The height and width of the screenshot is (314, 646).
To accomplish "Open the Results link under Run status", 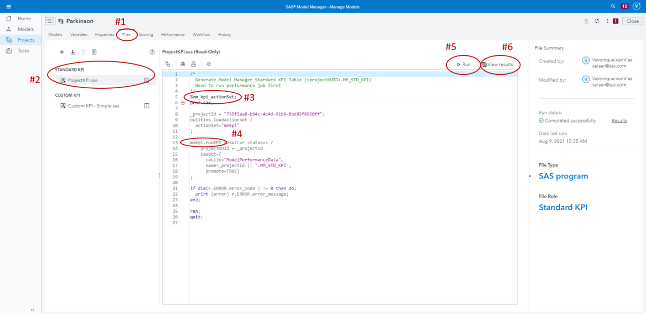I will tap(619, 121).
